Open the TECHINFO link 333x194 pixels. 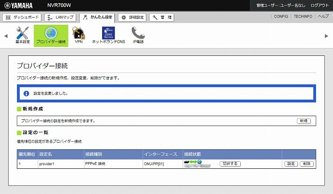303,16
